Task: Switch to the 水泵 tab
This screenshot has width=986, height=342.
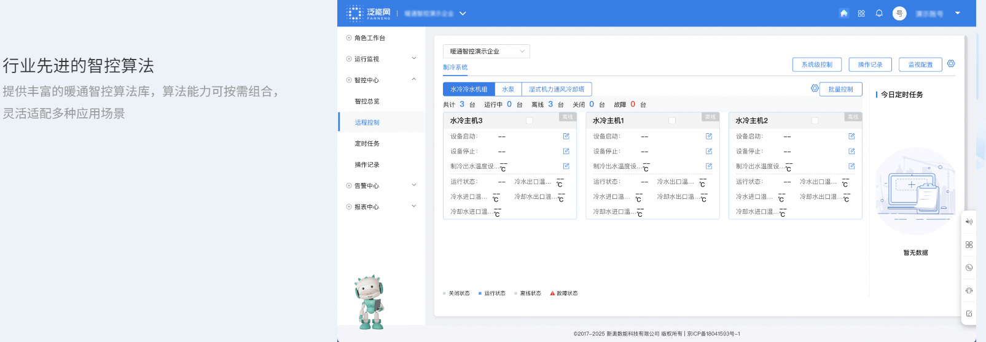Action: pyautogui.click(x=508, y=89)
